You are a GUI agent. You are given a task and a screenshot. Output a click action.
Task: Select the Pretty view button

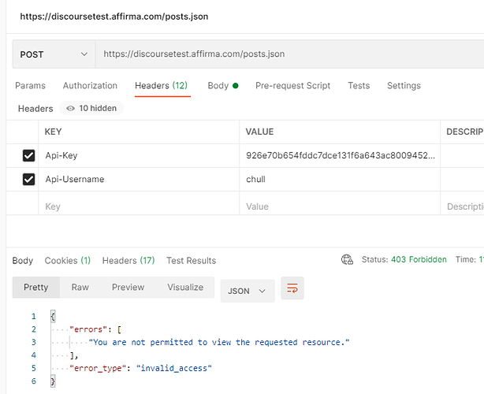click(x=36, y=288)
